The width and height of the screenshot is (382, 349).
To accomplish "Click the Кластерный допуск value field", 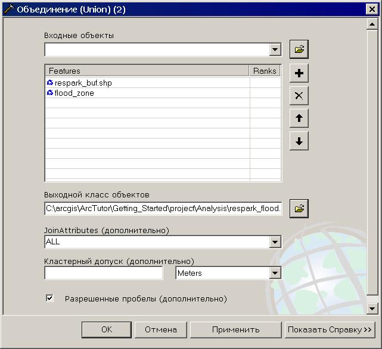I will pos(104,273).
